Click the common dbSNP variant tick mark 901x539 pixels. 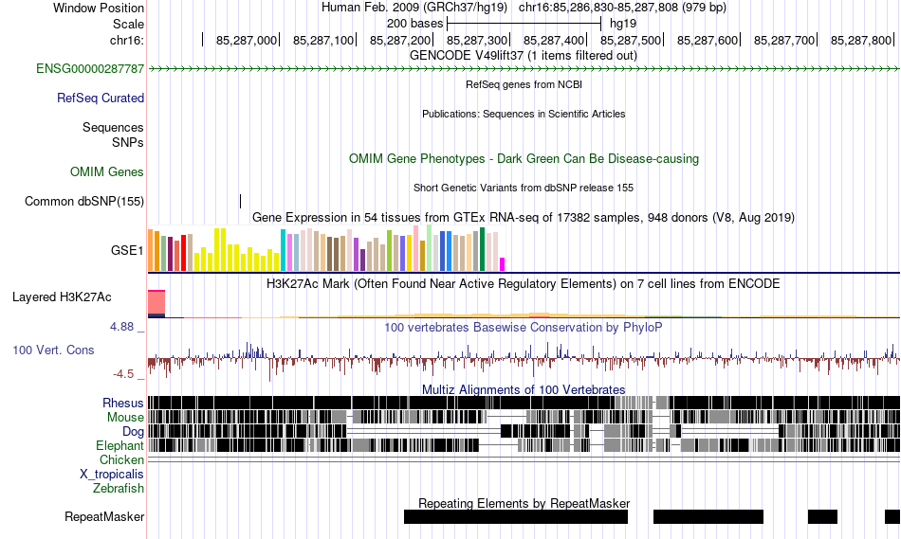pyautogui.click(x=240, y=202)
